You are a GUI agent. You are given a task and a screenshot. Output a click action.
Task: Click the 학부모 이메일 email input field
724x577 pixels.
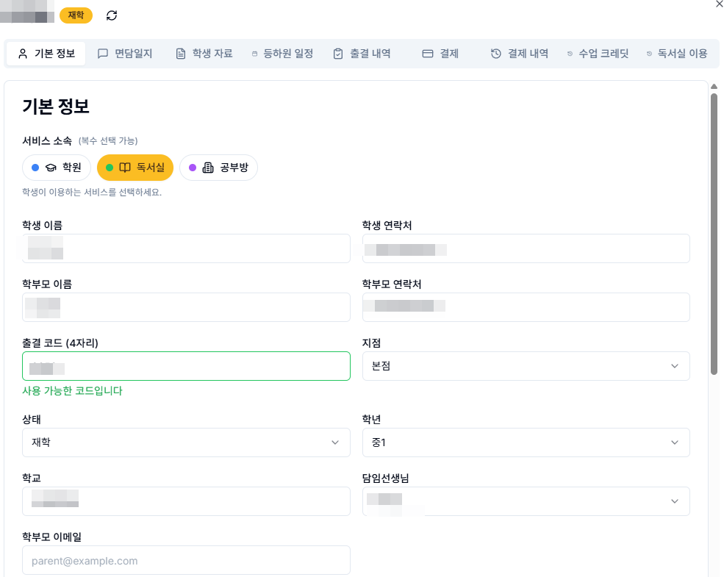coord(186,559)
